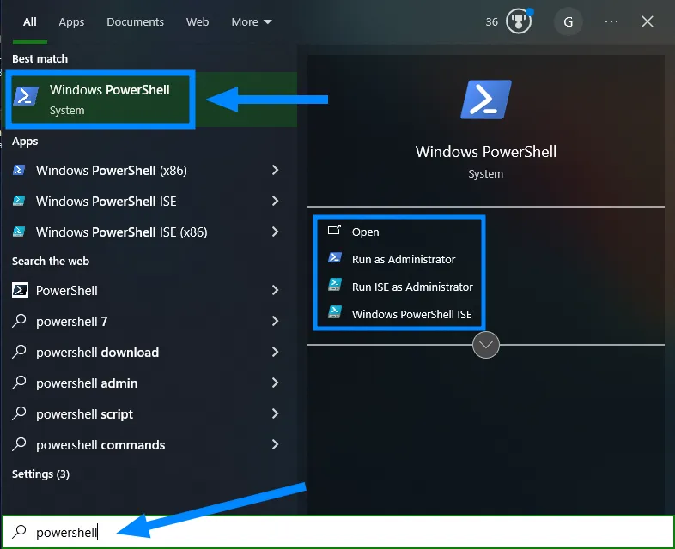This screenshot has width=675, height=549.
Task: Click the PowerShell web result icon
Action: coord(20,290)
